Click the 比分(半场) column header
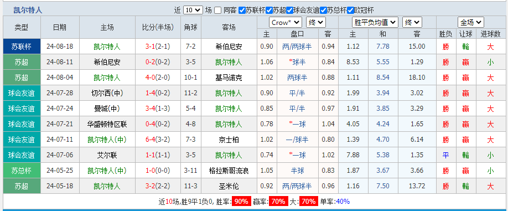The height and width of the screenshot is (211, 508). 158,27
